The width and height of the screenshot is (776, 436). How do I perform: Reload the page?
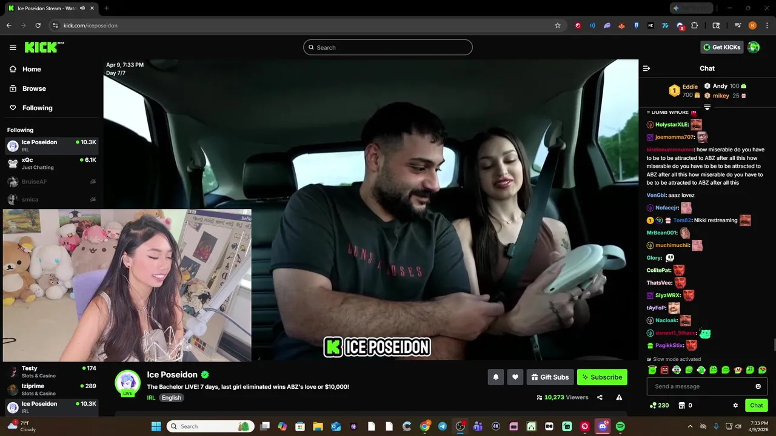click(38, 25)
